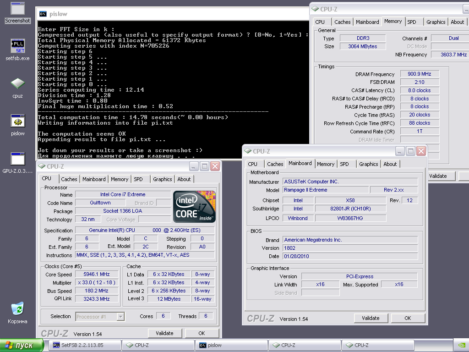Screen dimensions: 469x352
Task: Switch to pislow taskbar button
Action: (231, 345)
